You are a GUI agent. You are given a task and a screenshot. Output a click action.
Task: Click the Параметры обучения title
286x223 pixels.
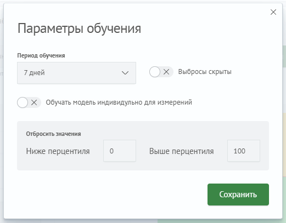click(79, 28)
